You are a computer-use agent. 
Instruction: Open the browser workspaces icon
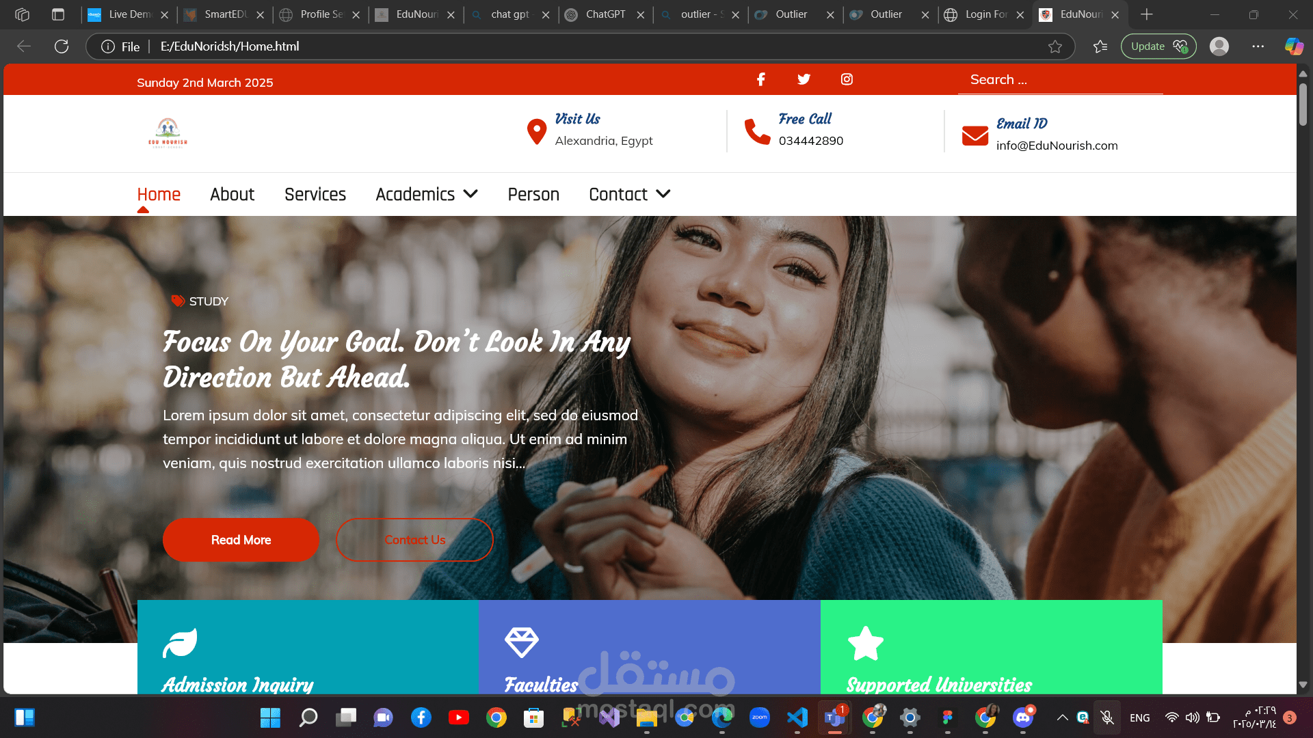[22, 14]
